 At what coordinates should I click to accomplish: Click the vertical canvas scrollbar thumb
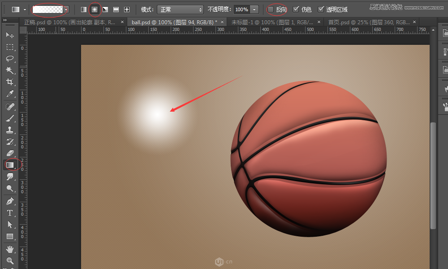[x=433, y=175]
